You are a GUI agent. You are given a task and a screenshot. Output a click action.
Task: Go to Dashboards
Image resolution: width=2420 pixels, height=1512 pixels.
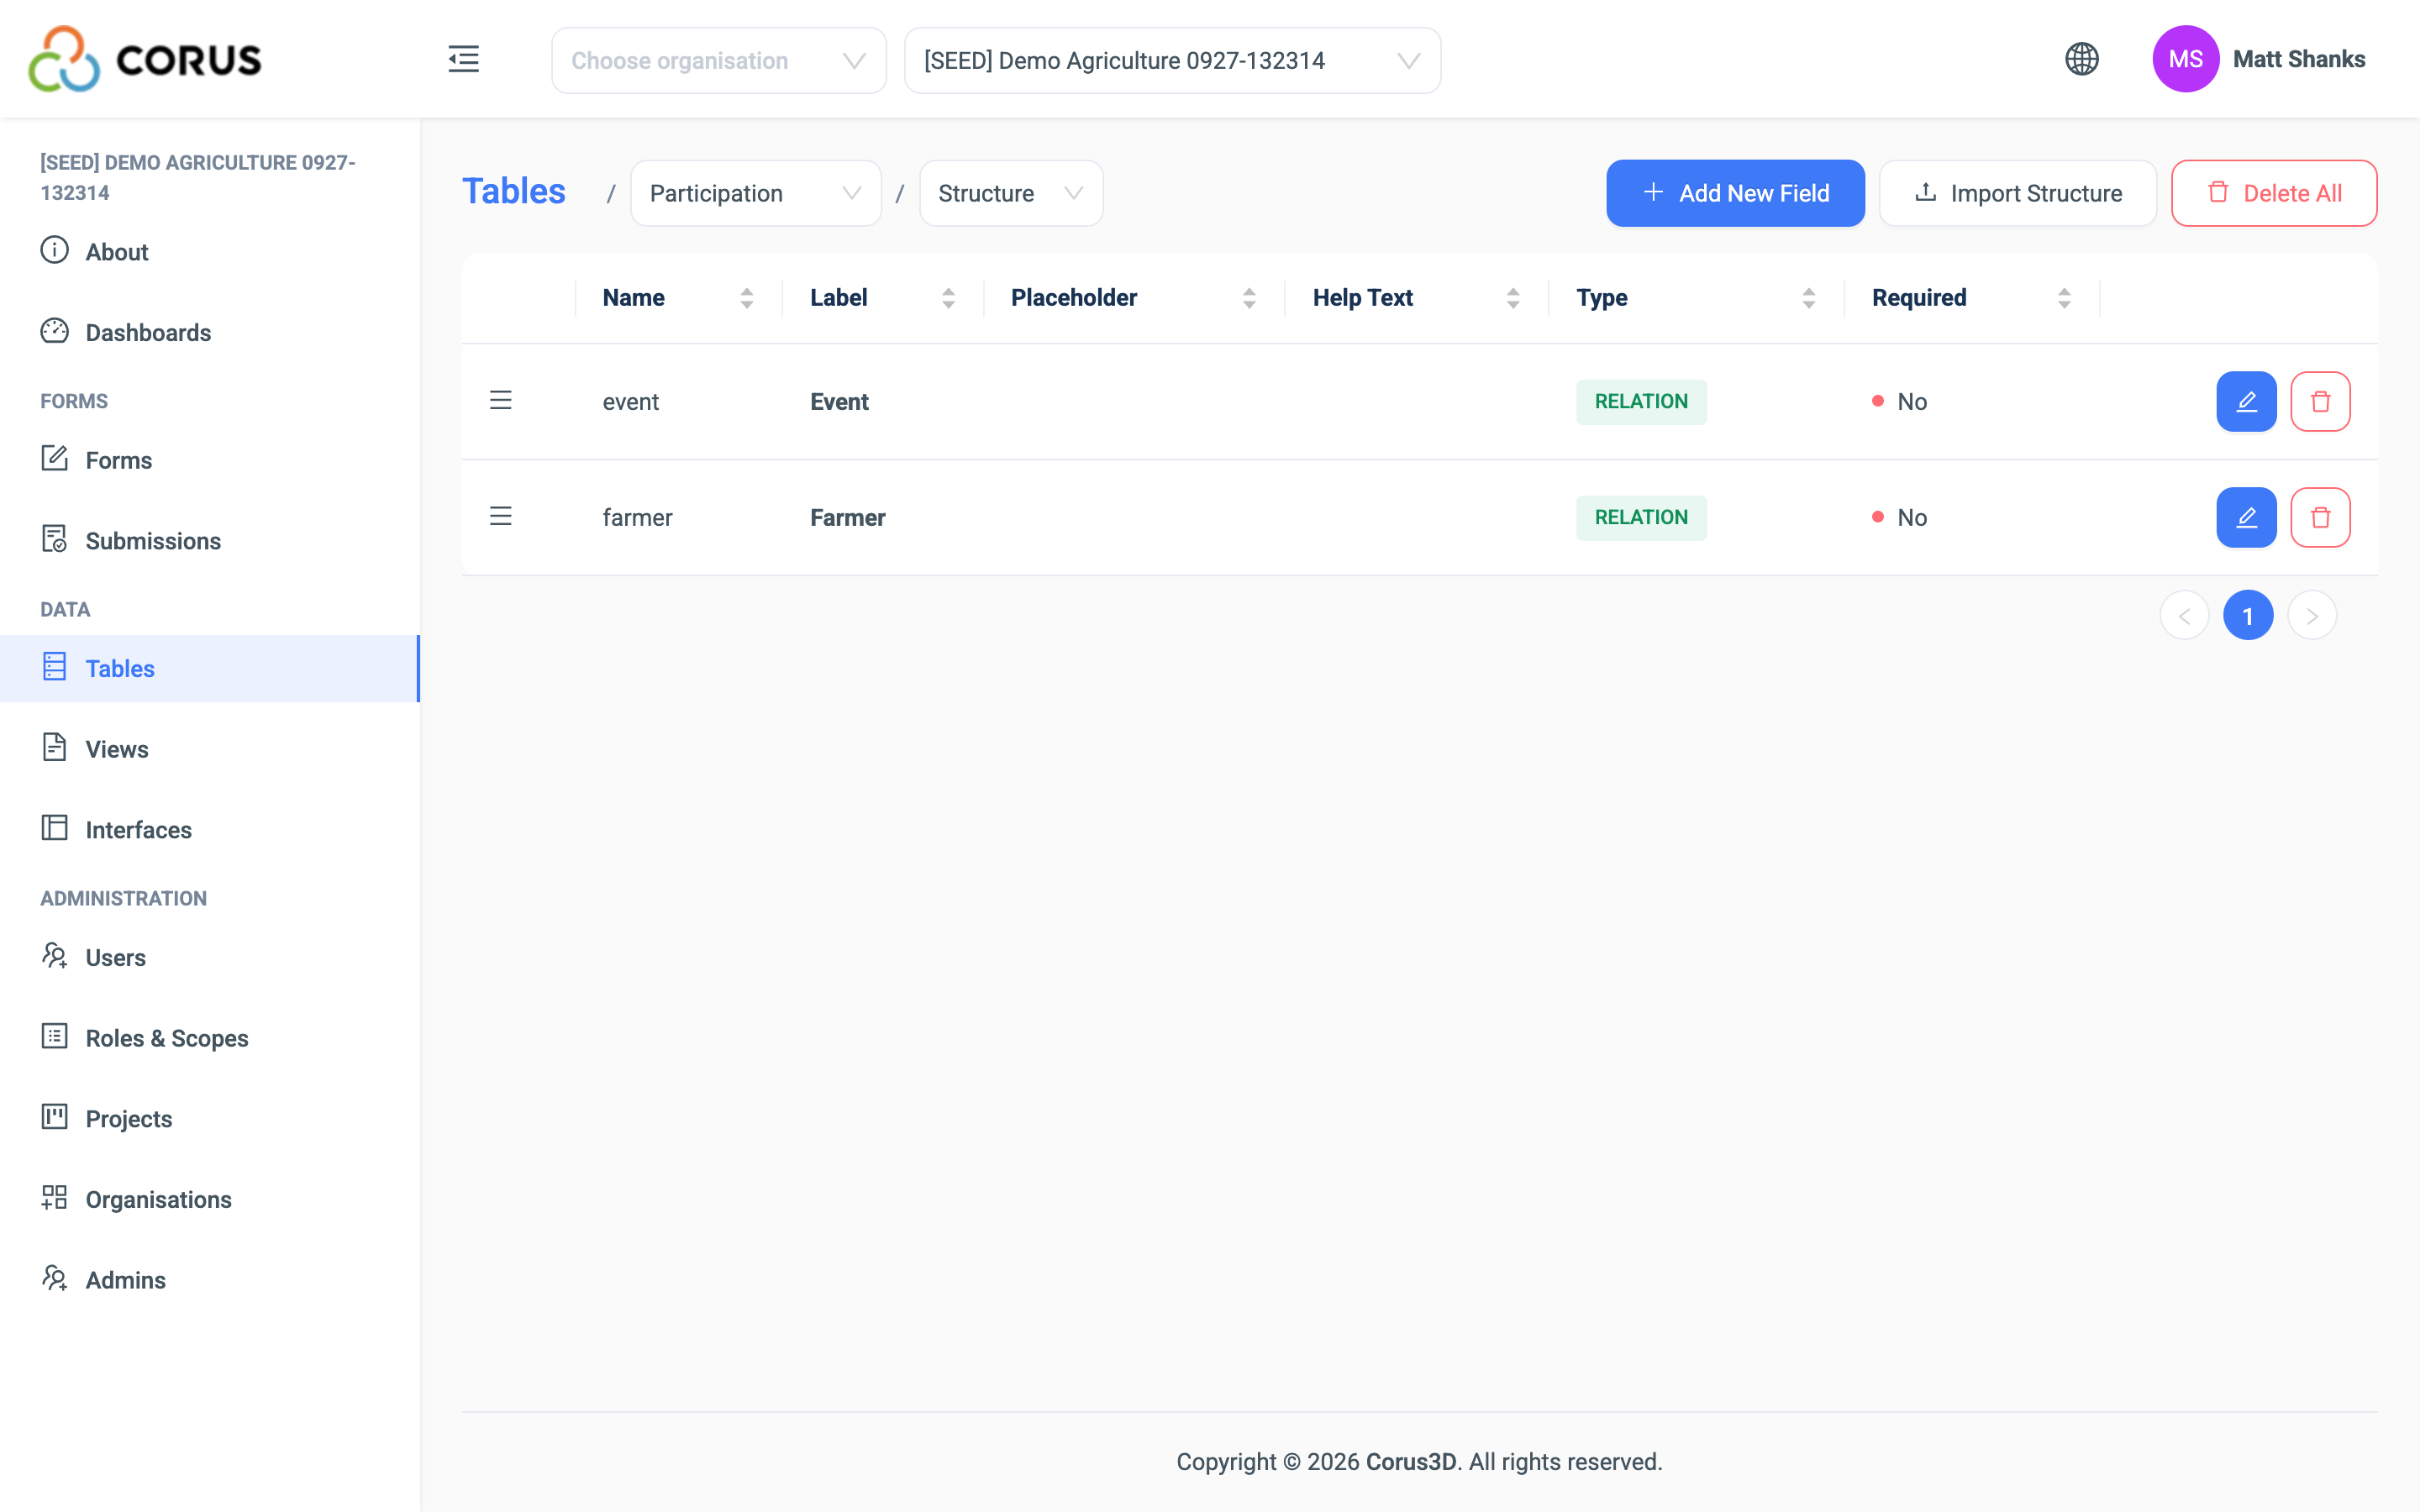click(210, 332)
